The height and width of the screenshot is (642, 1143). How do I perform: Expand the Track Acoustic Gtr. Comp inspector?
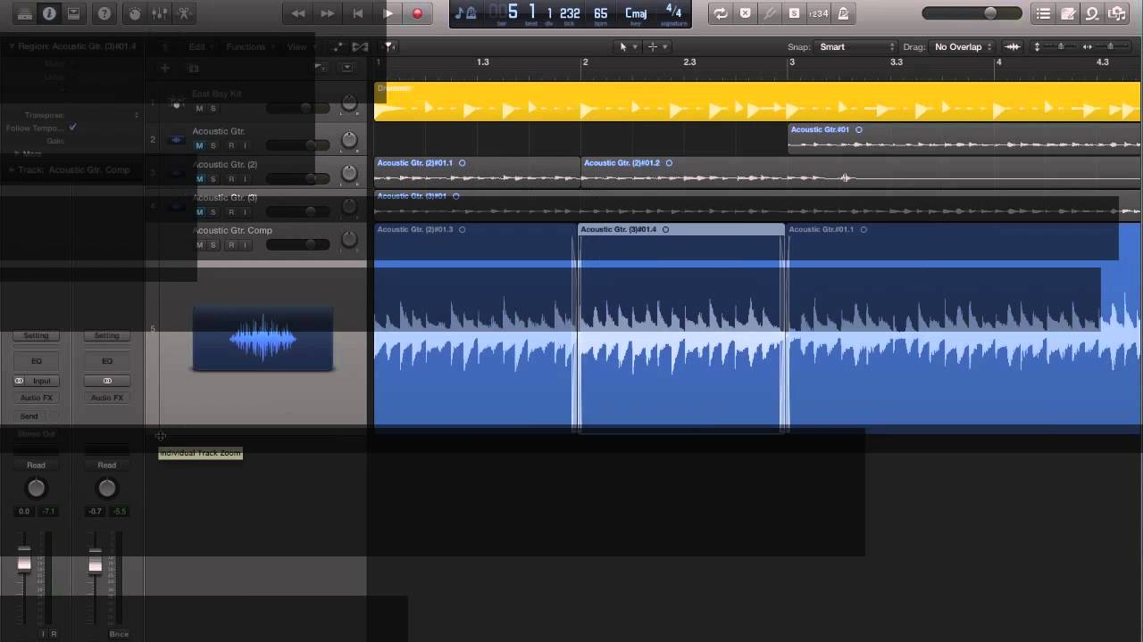point(12,169)
